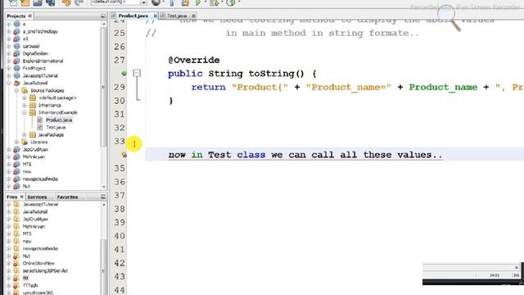
Task: Switch to the Services tab
Action: pos(37,197)
